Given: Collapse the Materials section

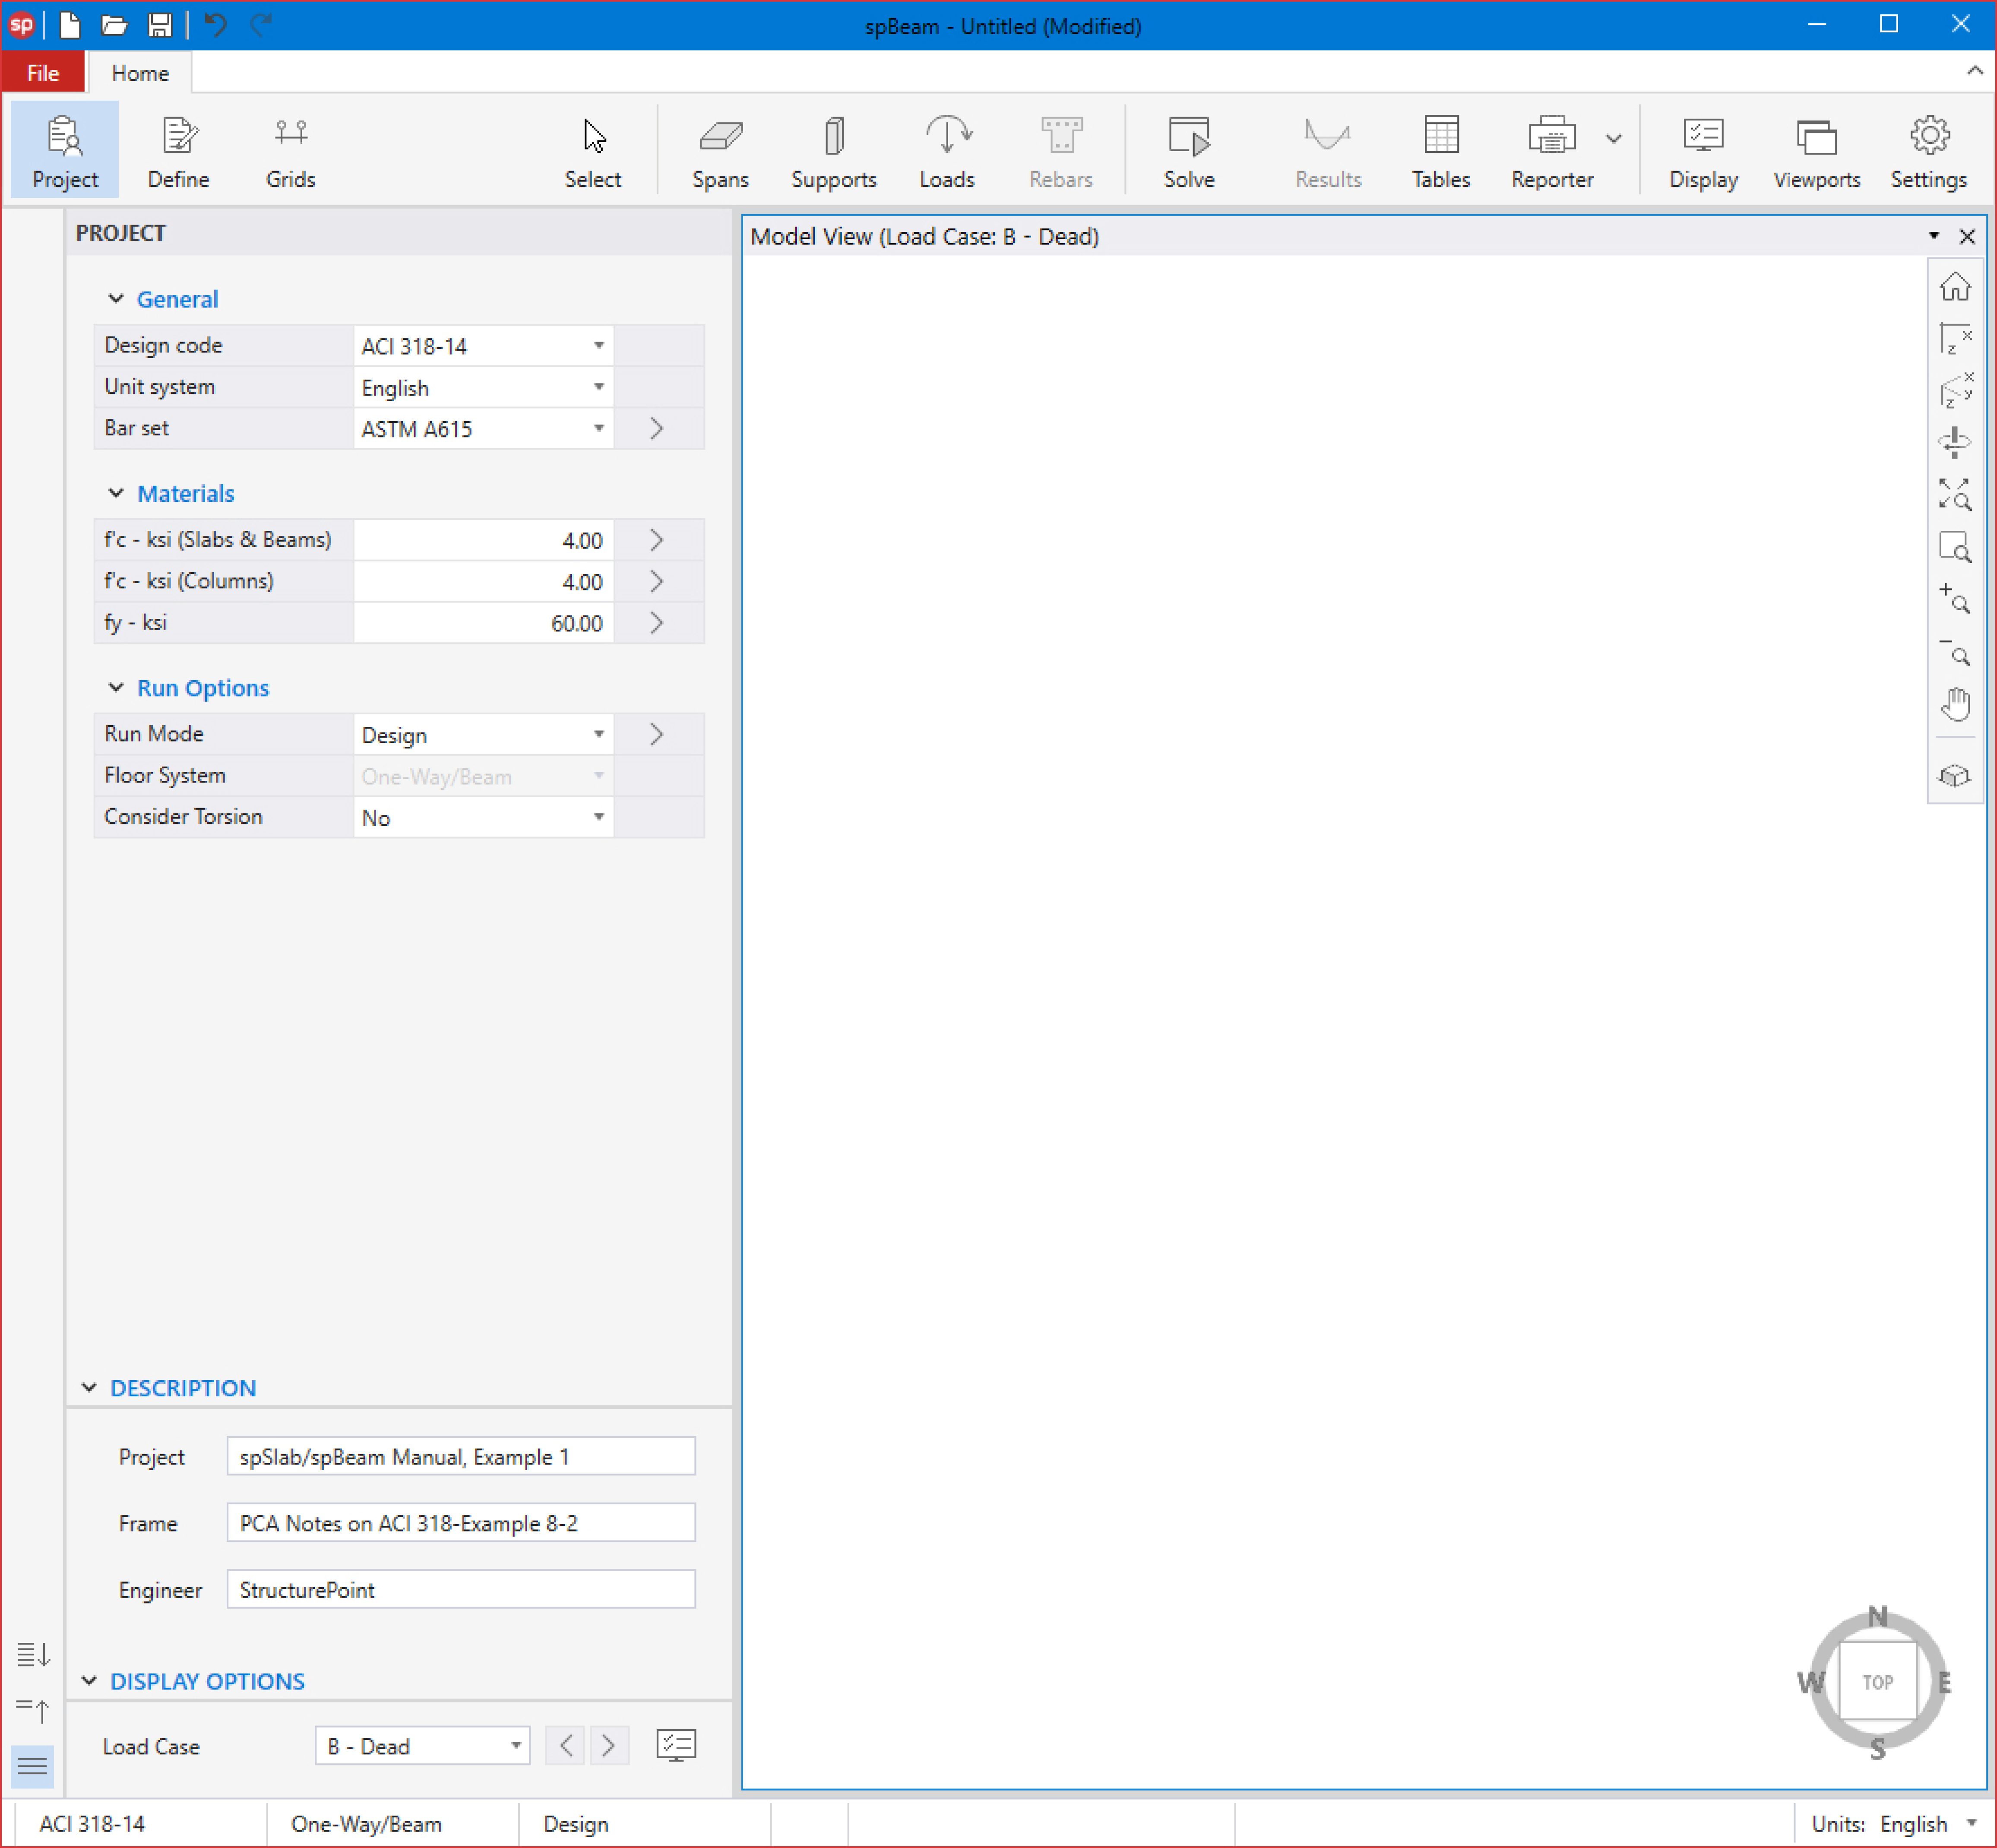Looking at the screenshot, I should click(116, 493).
